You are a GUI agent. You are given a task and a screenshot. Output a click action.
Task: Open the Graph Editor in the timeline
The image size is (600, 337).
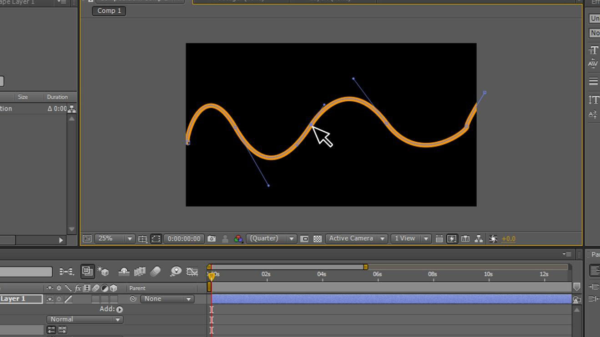point(192,272)
